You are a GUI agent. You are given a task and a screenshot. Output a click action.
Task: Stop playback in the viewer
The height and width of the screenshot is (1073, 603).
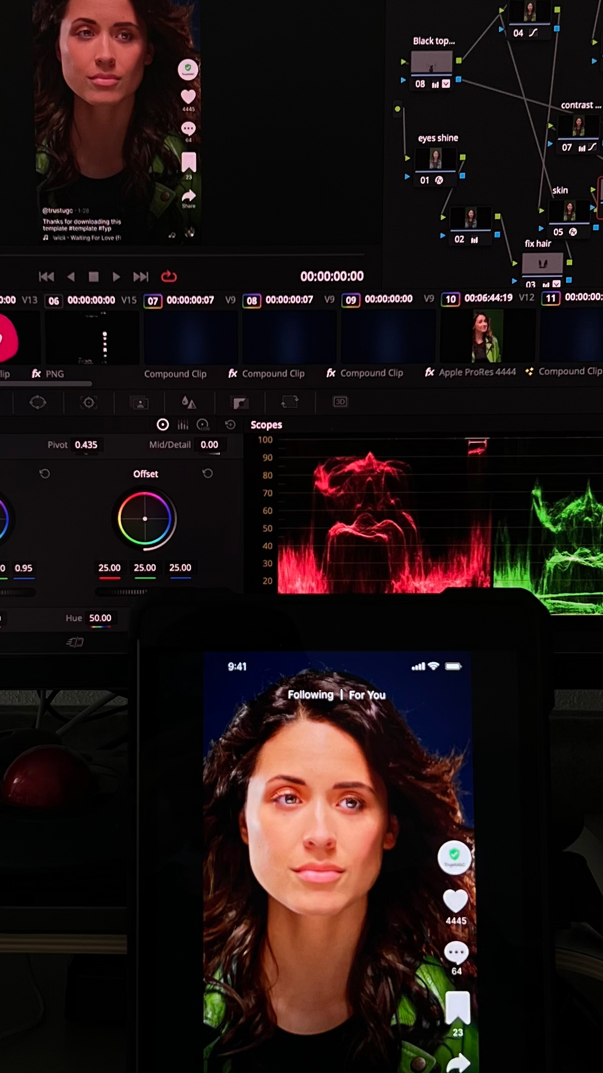click(x=94, y=277)
